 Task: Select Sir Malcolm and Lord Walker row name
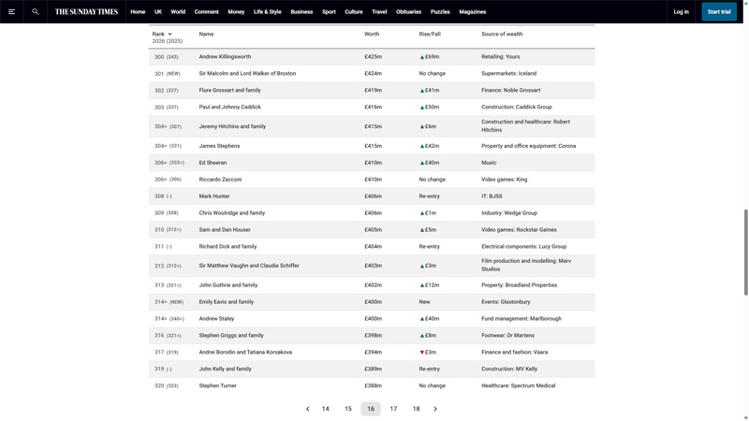pyautogui.click(x=247, y=74)
